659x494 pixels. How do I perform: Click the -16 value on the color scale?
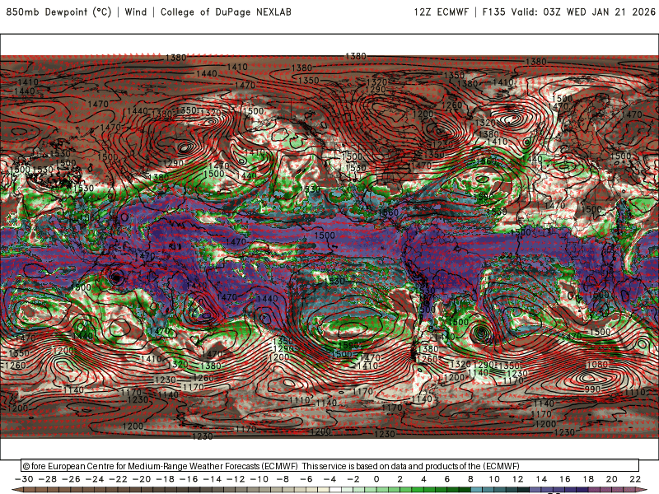pos(189,479)
